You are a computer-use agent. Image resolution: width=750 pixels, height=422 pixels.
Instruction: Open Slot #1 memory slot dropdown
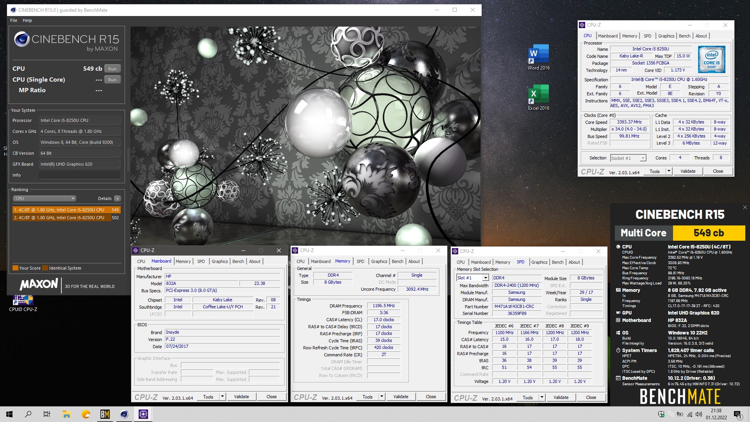pos(473,278)
